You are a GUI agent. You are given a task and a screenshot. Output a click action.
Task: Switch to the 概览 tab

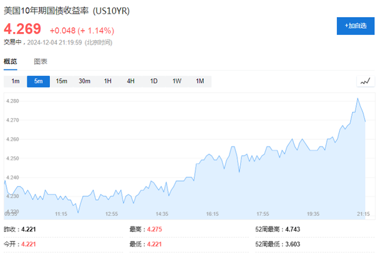[10, 61]
